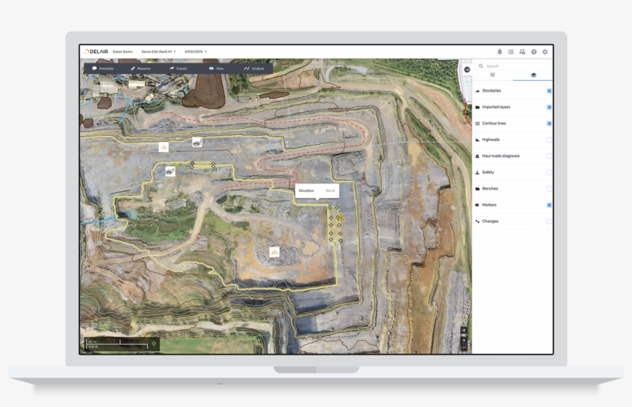Enable the Changes layer checkbox
Image resolution: width=632 pixels, height=407 pixels.
(549, 222)
